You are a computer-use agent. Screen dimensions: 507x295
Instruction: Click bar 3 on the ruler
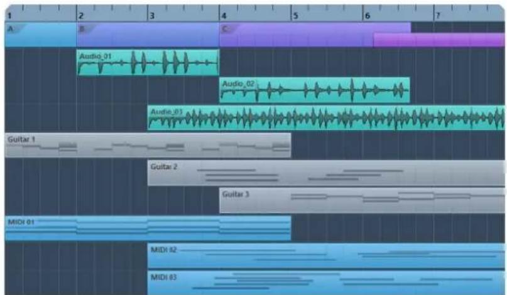coord(152,16)
